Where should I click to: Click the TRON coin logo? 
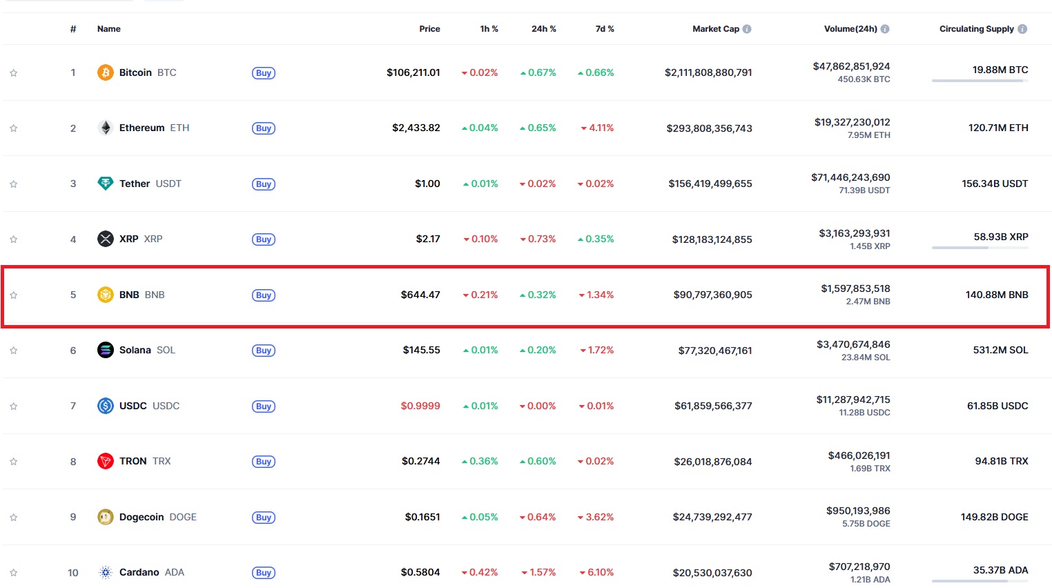(105, 461)
